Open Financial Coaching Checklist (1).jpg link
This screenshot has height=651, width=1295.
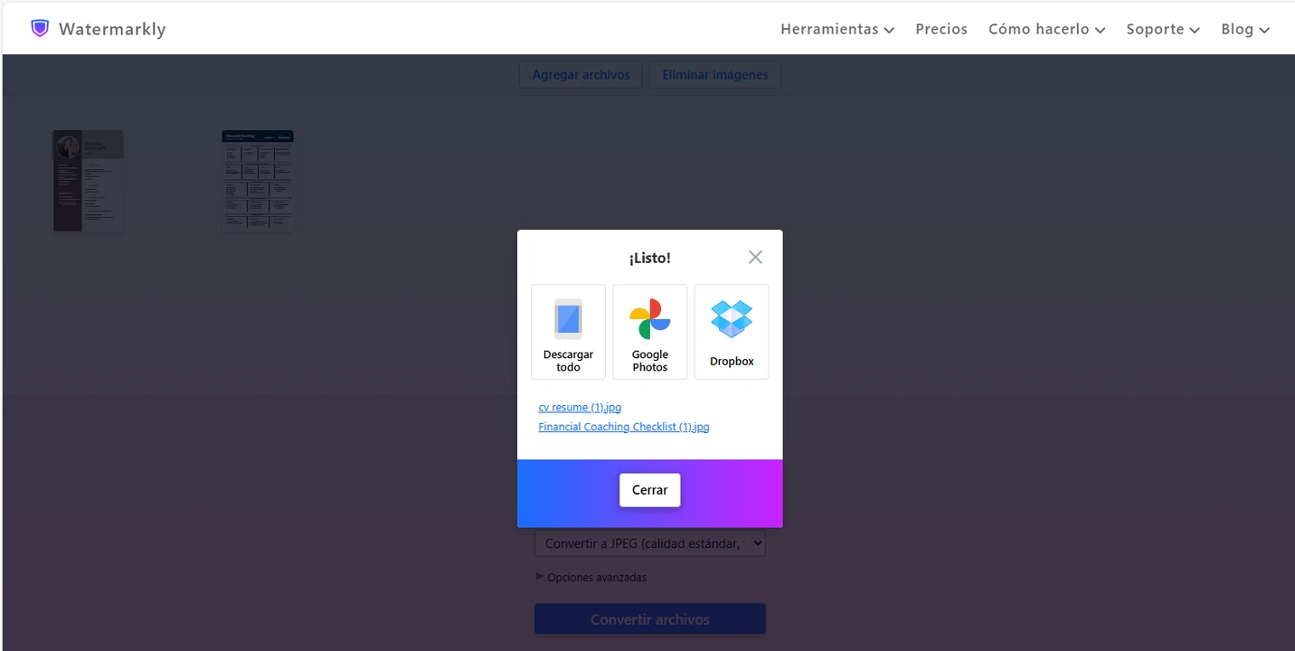point(623,427)
